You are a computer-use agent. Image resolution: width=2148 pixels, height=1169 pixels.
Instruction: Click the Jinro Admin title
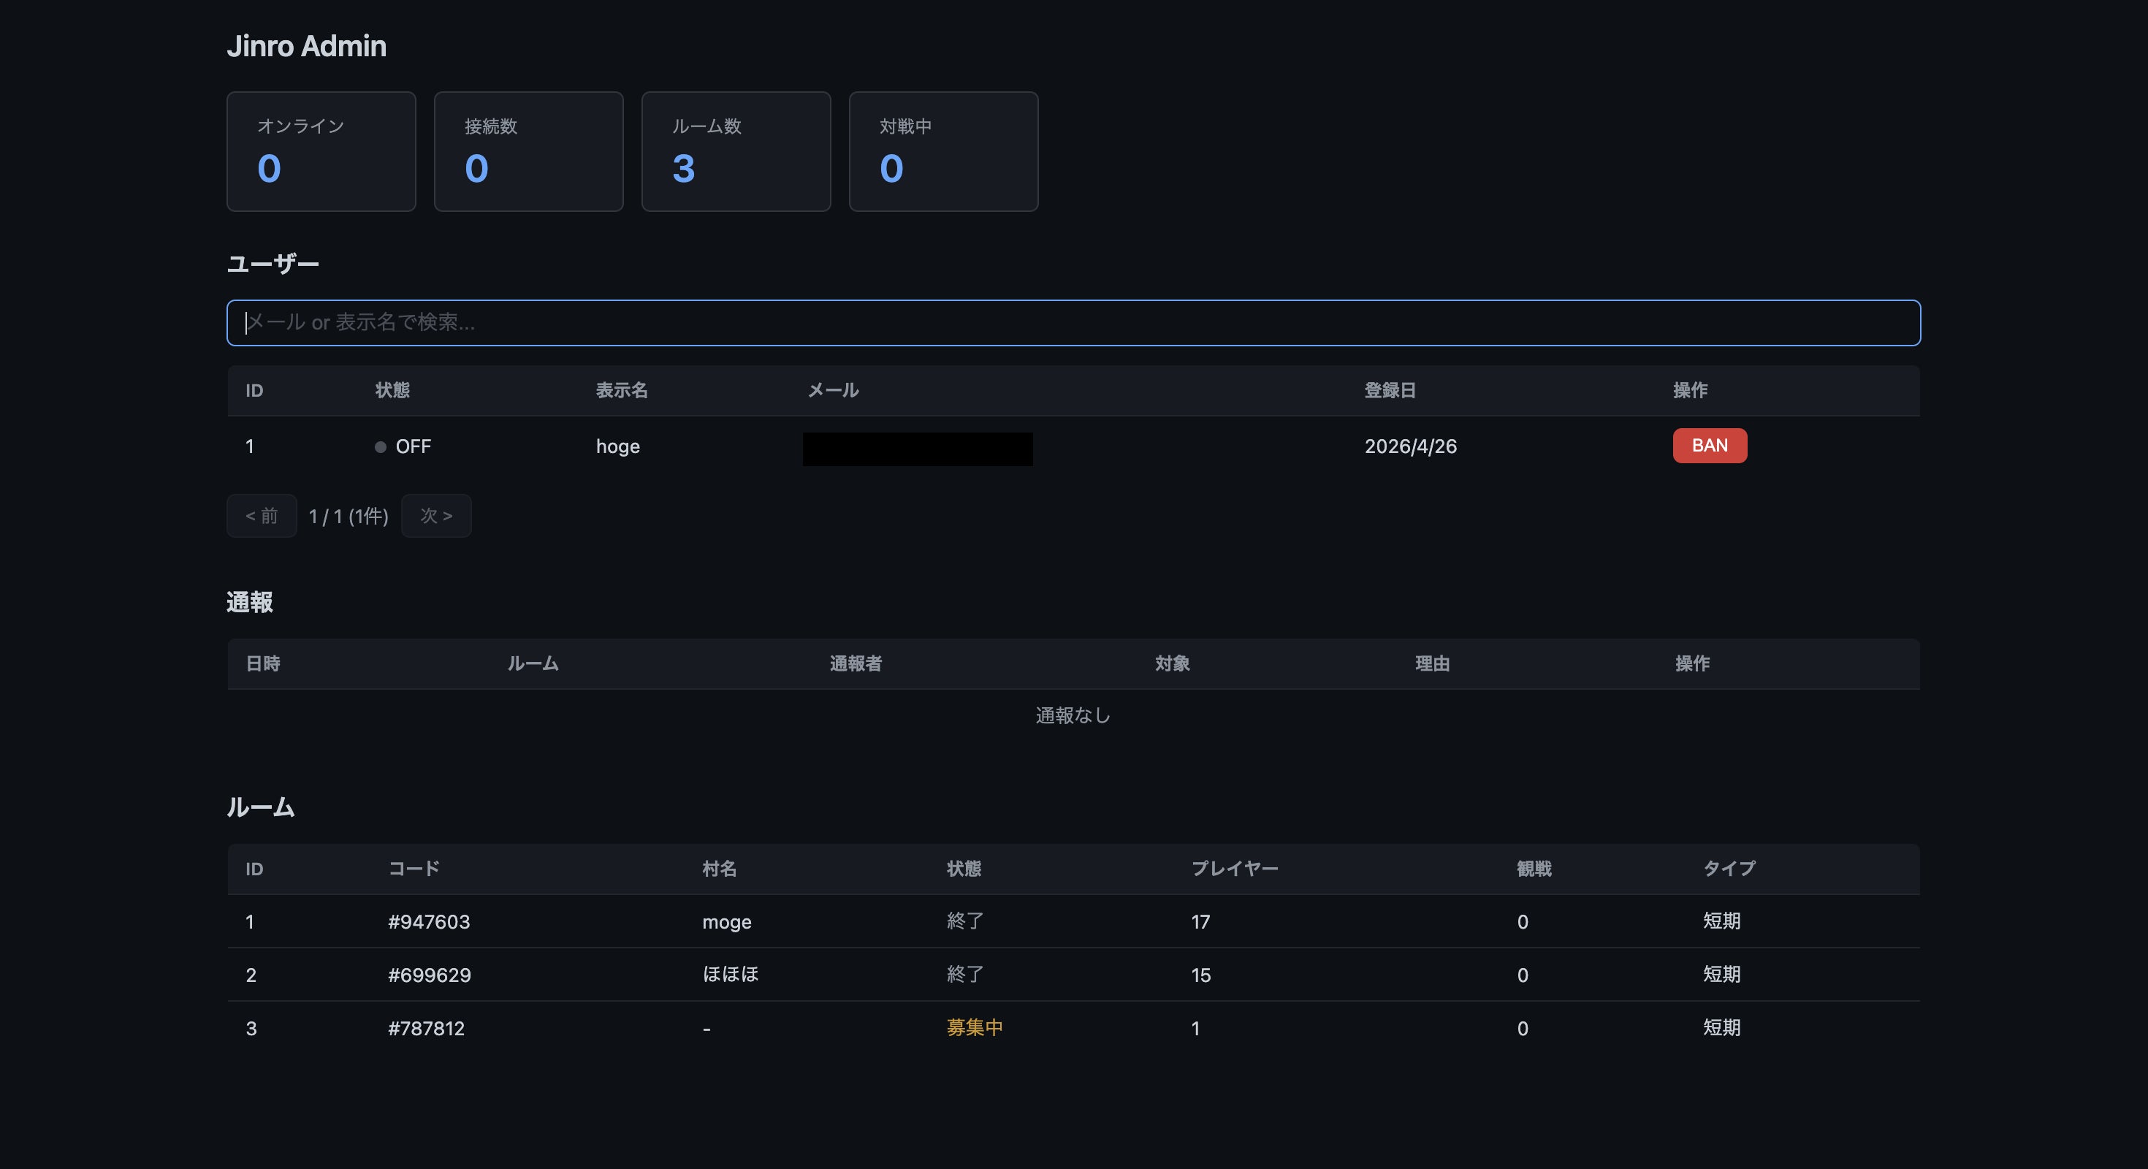[x=307, y=46]
